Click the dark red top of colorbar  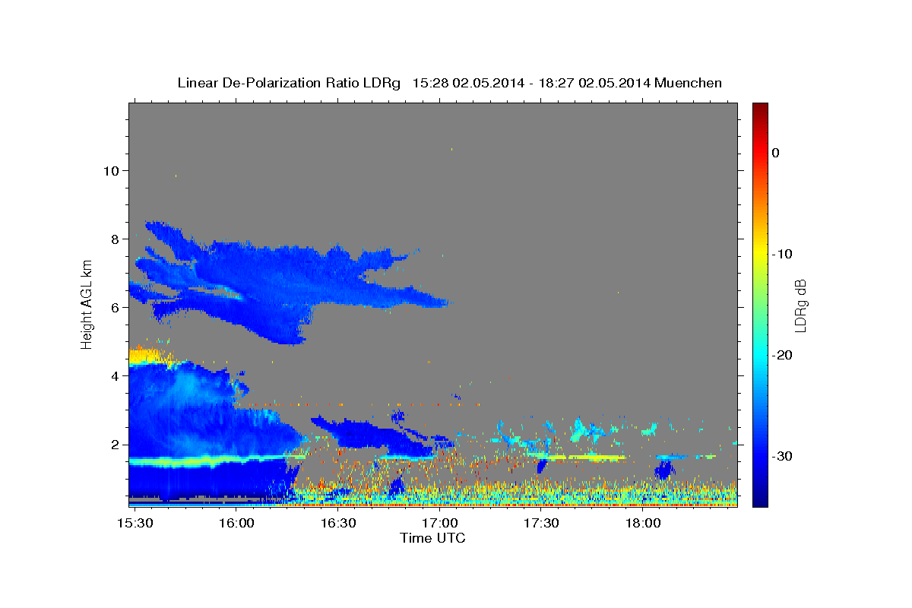[760, 109]
